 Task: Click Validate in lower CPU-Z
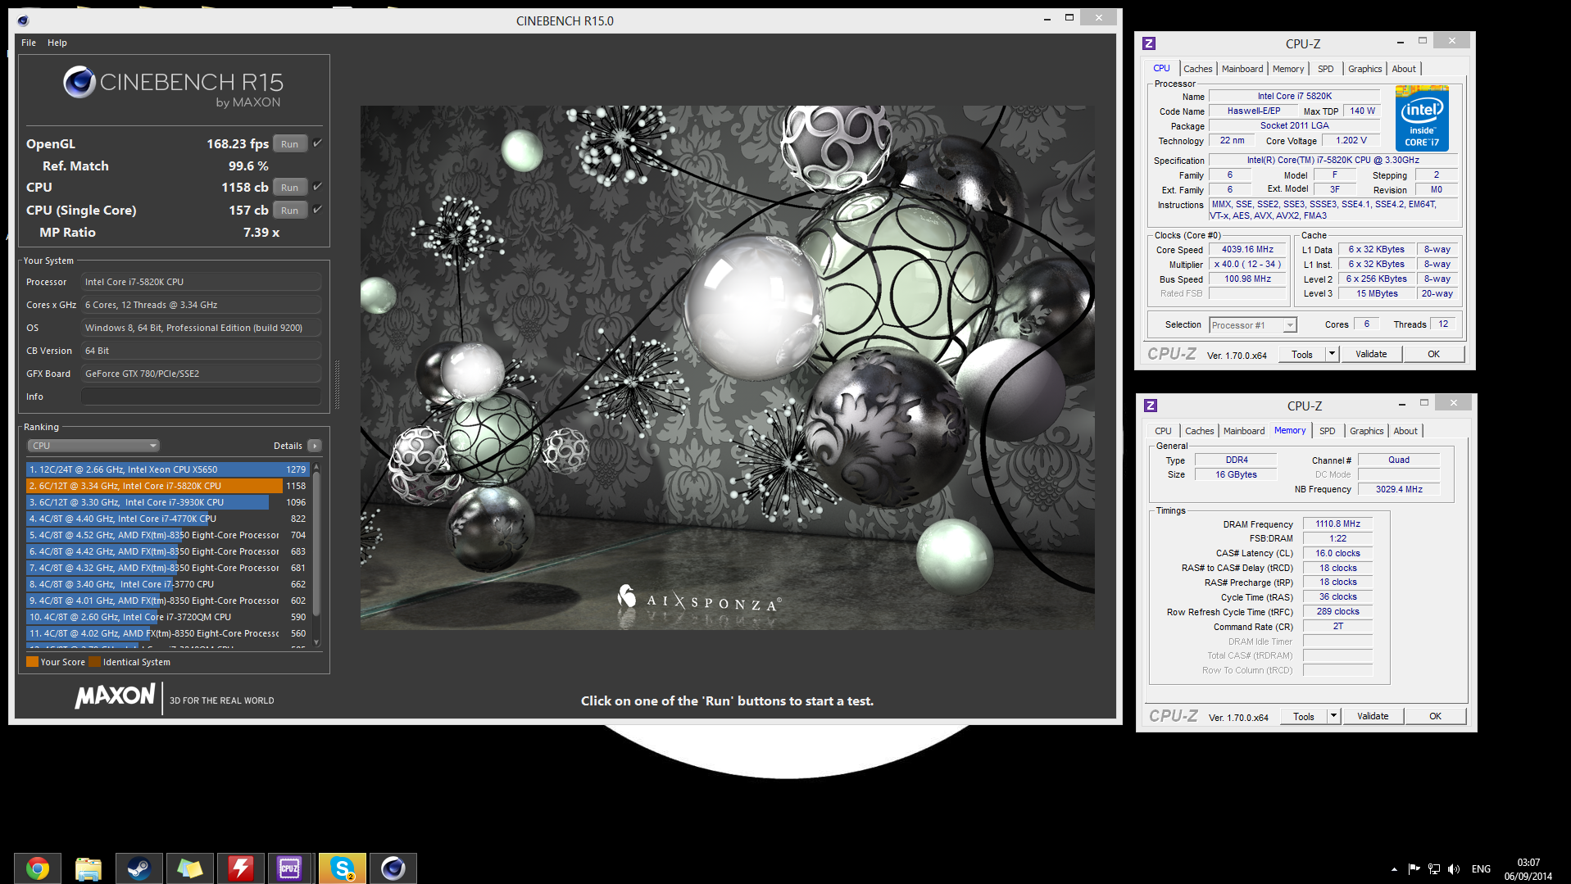1373,716
